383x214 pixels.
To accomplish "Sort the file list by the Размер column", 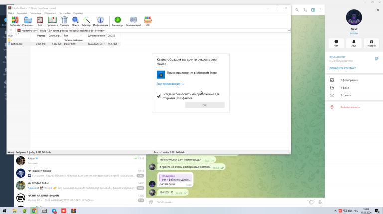I will pyautogui.click(x=38, y=36).
